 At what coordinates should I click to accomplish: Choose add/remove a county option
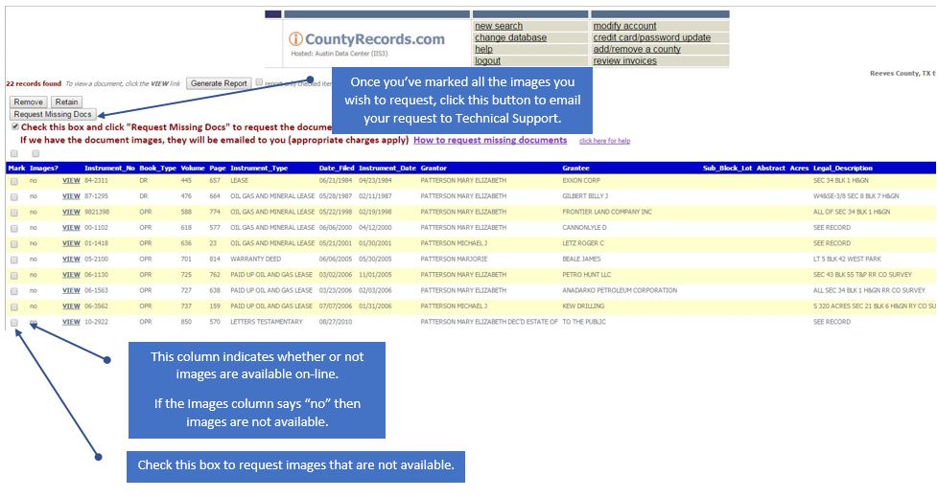[x=636, y=49]
